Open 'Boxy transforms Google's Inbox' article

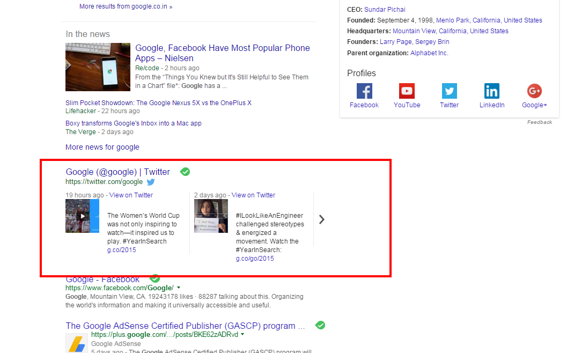tap(133, 123)
